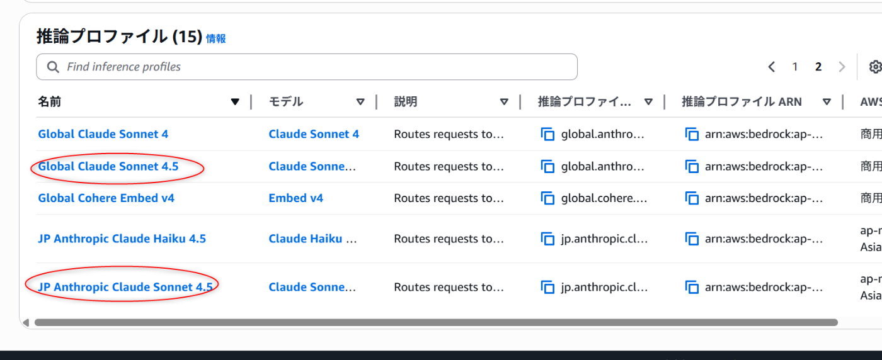Image resolution: width=882 pixels, height=360 pixels.
Task: Sort table by 説明 column
Action: (504, 102)
